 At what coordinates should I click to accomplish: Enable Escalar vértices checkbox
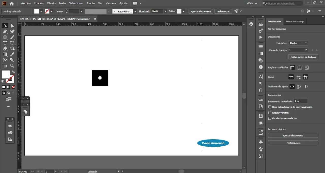(270, 113)
